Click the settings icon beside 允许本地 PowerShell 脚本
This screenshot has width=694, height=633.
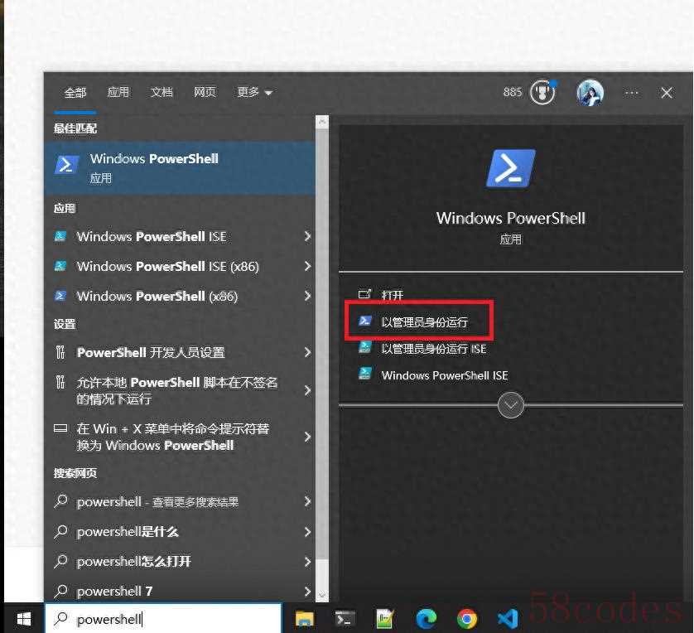click(60, 382)
